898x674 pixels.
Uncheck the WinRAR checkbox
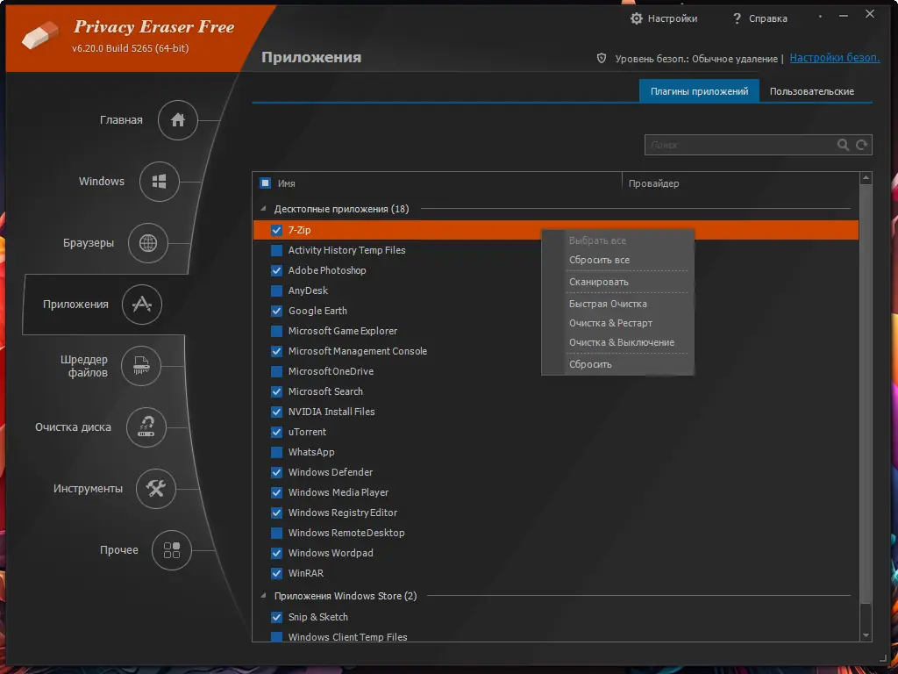[x=276, y=573]
